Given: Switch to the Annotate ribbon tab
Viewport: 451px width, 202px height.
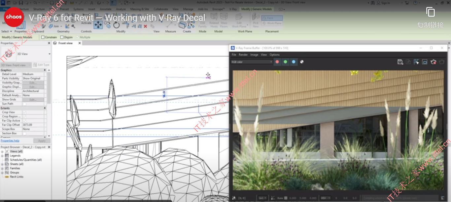Looking at the screenshot, I should [105, 9].
